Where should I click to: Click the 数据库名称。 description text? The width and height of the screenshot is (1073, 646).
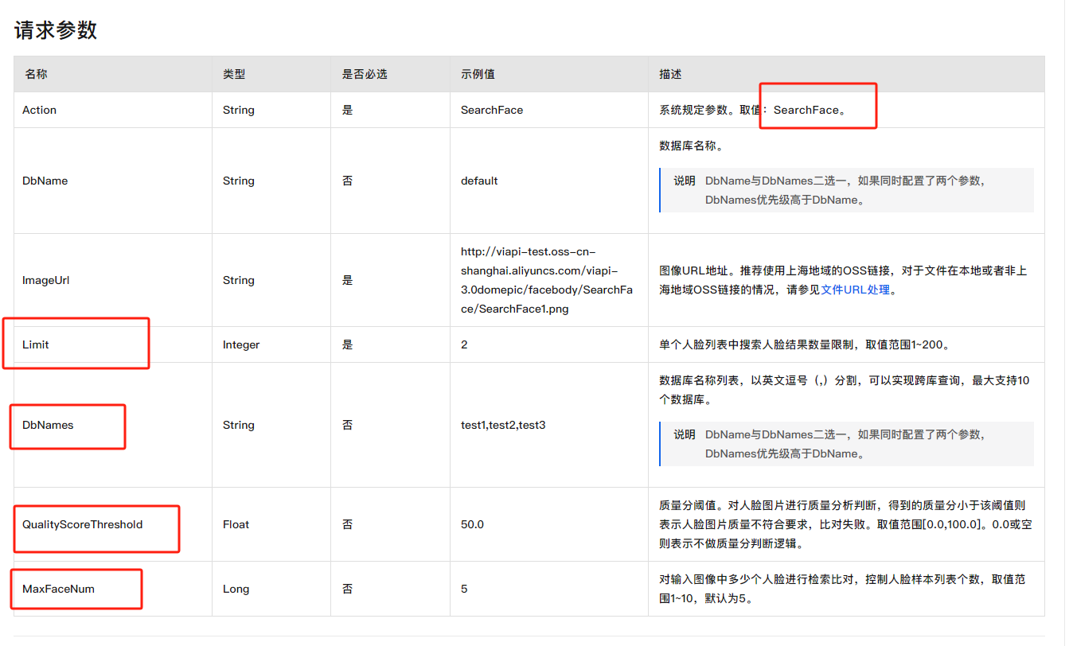click(691, 146)
